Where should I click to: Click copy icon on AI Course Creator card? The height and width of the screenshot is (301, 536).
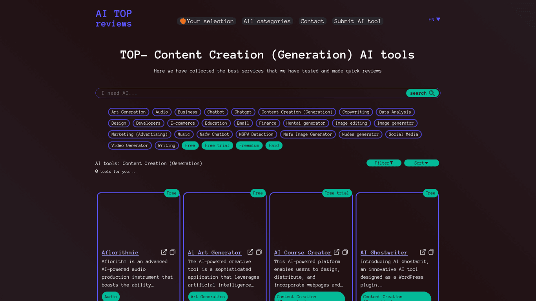pos(345,252)
